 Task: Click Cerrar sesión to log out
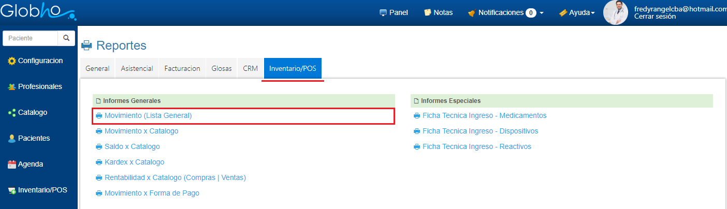655,17
